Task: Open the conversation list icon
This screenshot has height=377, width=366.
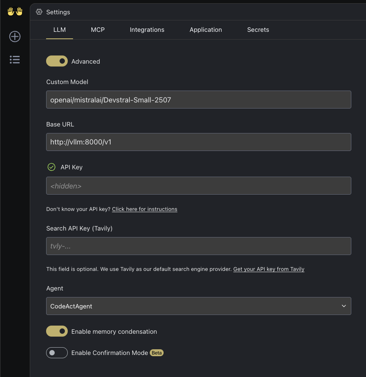Action: click(15, 60)
